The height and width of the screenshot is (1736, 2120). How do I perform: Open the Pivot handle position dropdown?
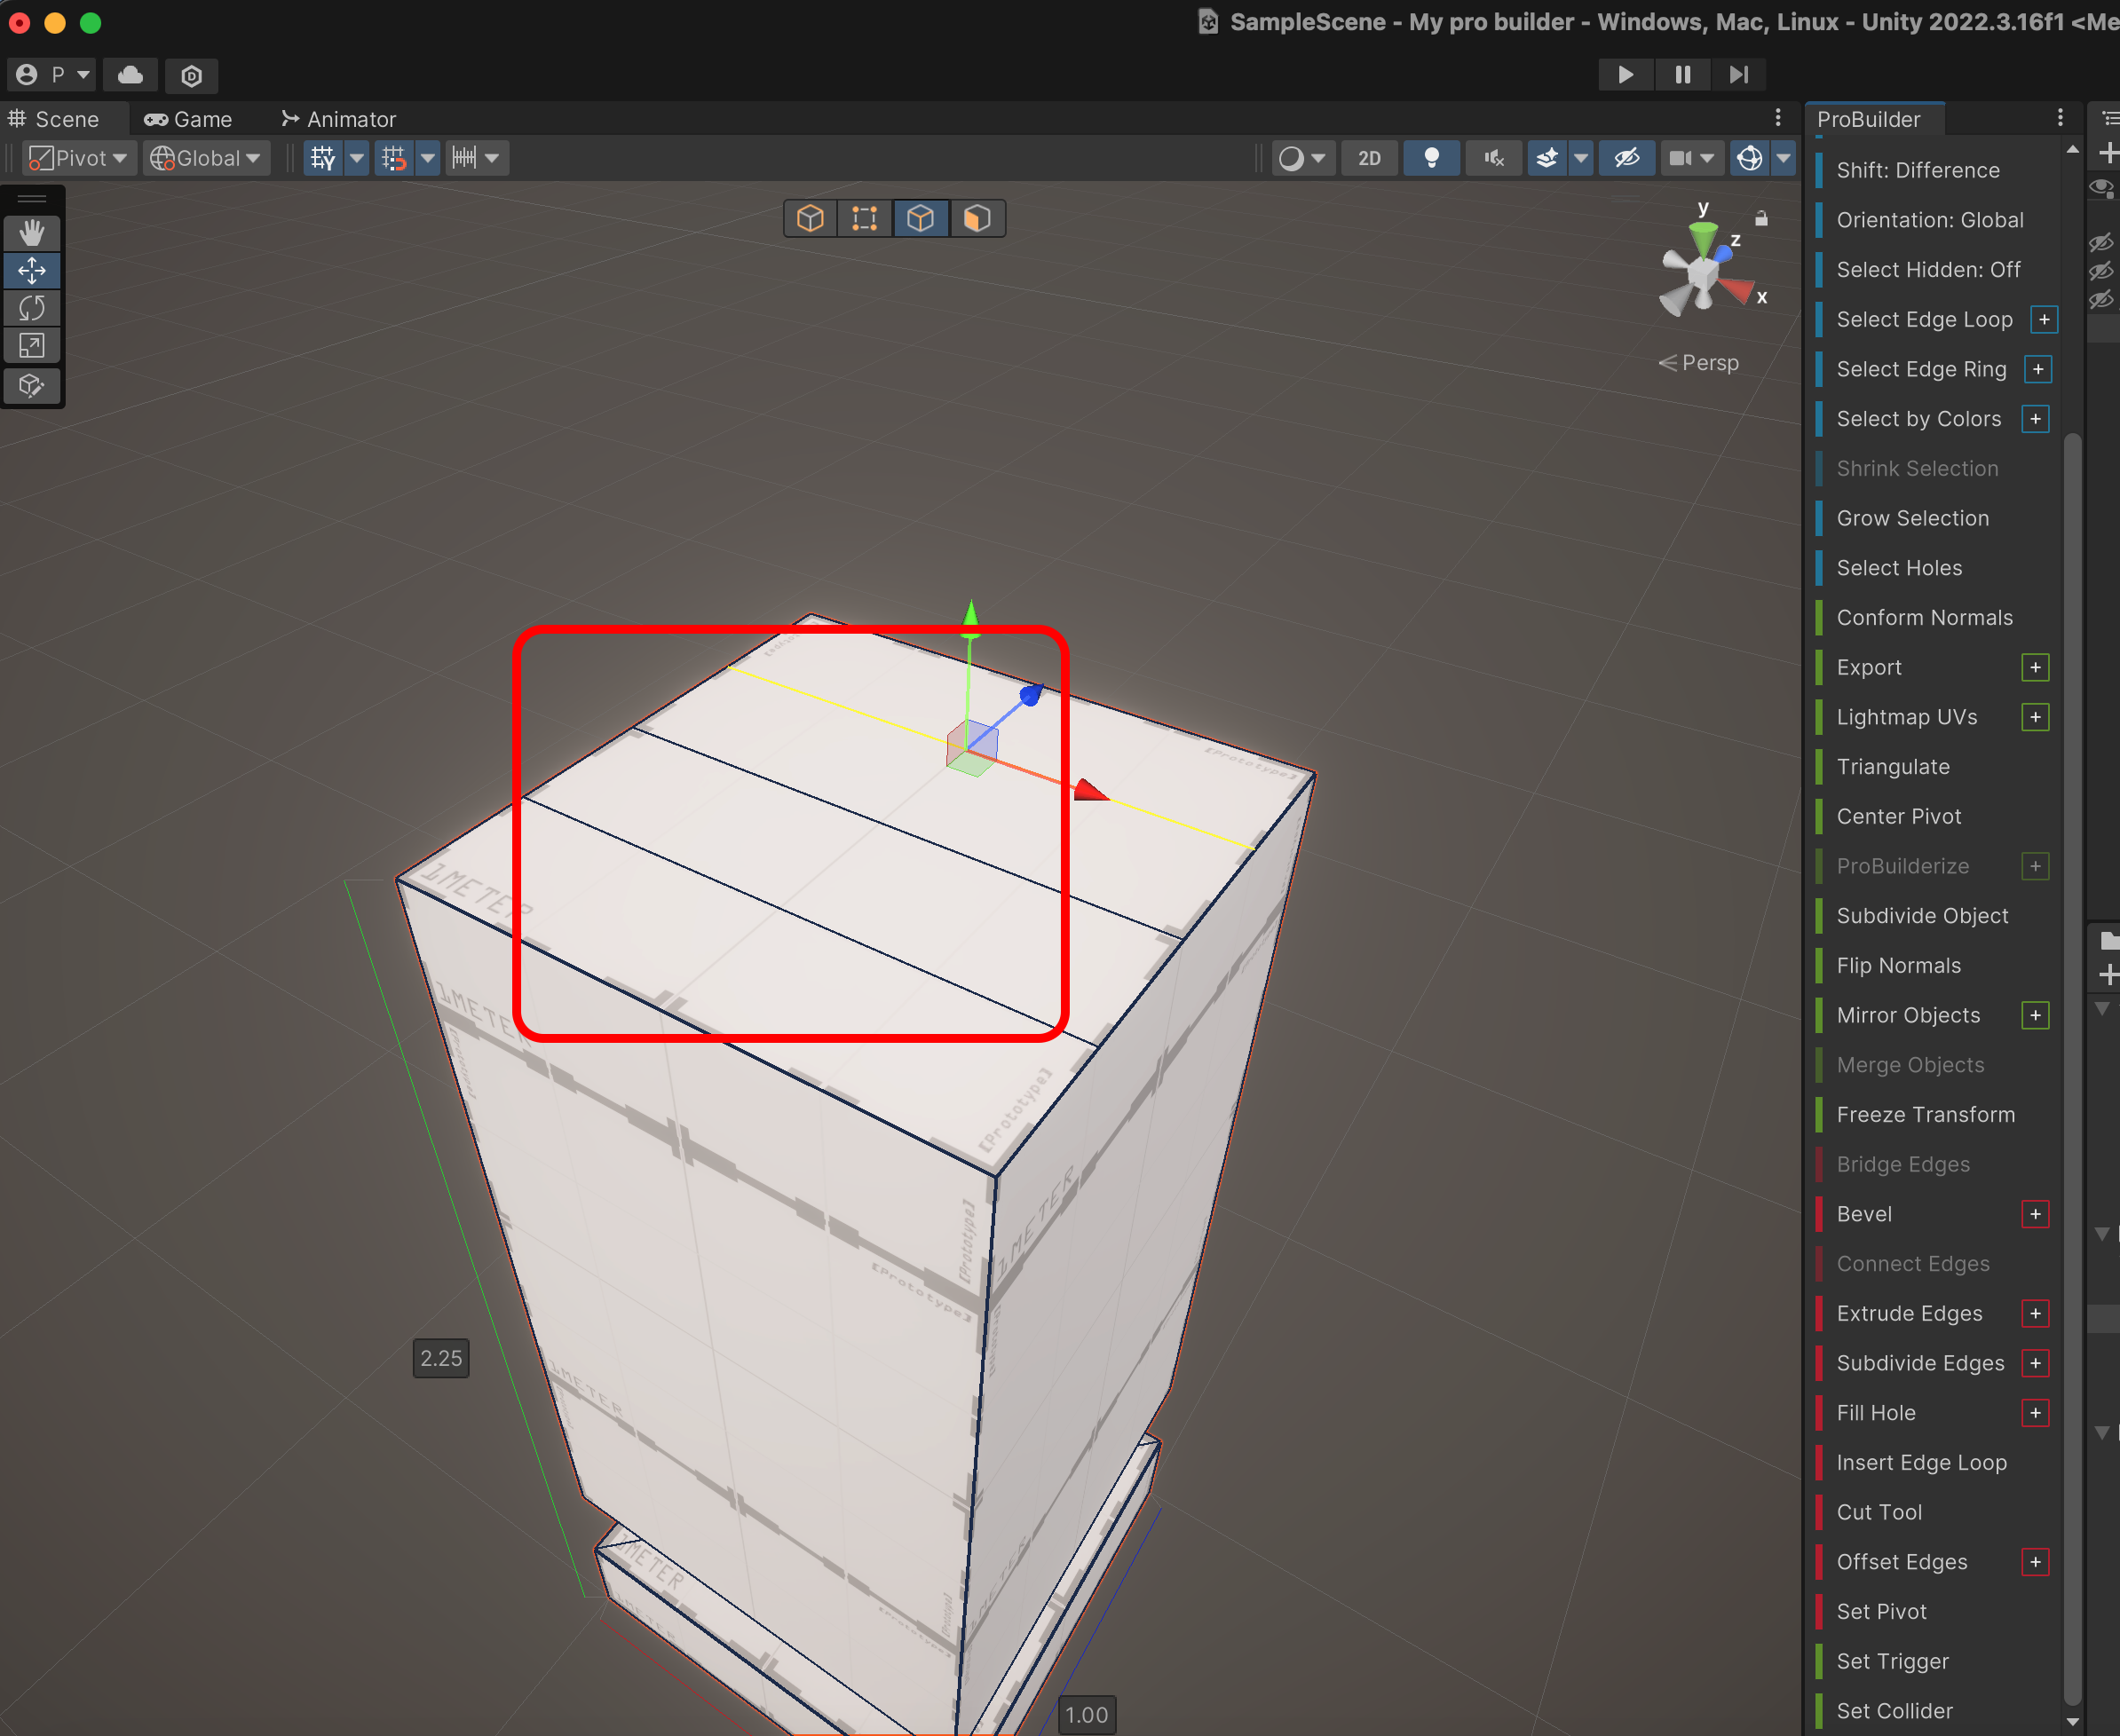79,158
